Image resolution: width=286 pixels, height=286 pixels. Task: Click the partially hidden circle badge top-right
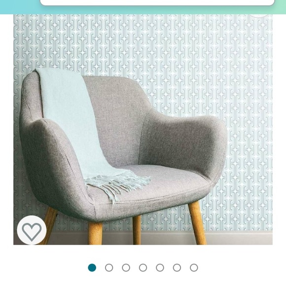click(x=259, y=16)
